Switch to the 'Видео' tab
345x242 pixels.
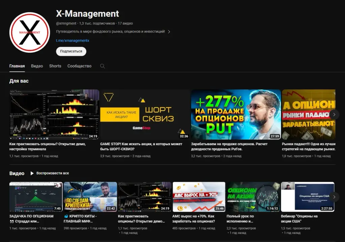[37, 66]
